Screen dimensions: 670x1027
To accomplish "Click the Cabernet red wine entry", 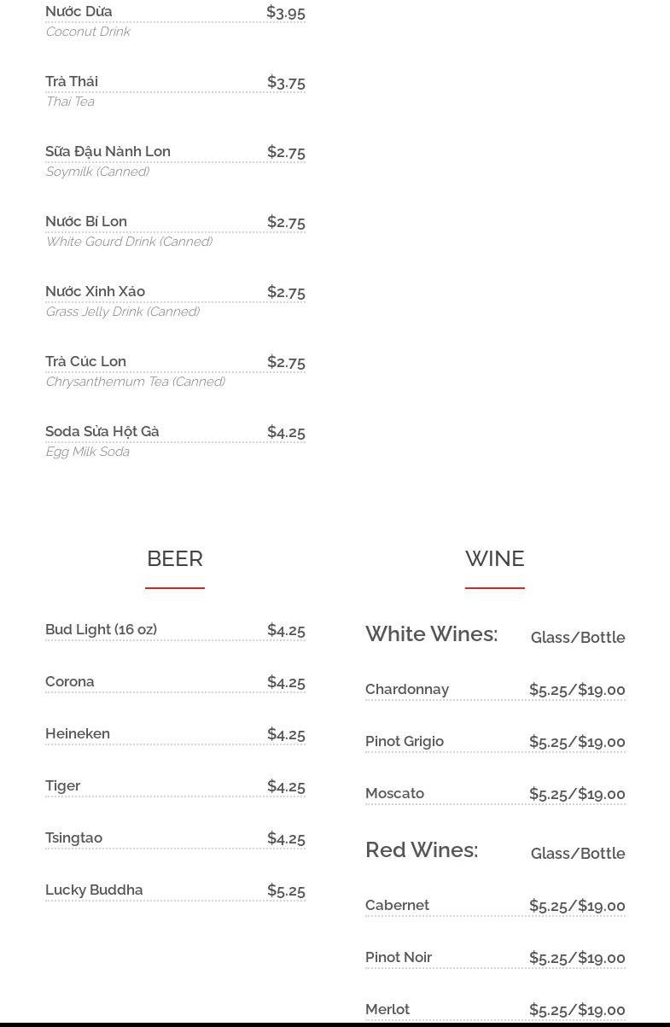I will (x=398, y=906).
